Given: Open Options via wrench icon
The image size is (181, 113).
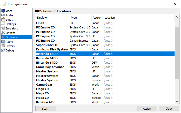Looking at the screenshot, I should (x=3, y=33).
